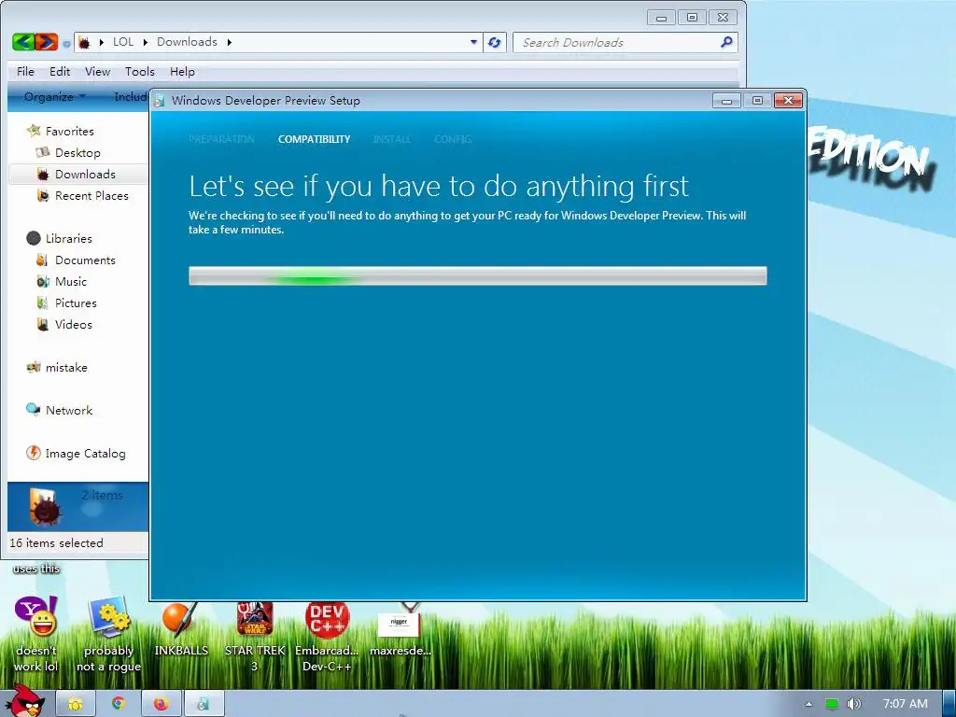Click the search magnifier icon
This screenshot has height=717, width=956.
pyautogui.click(x=726, y=42)
